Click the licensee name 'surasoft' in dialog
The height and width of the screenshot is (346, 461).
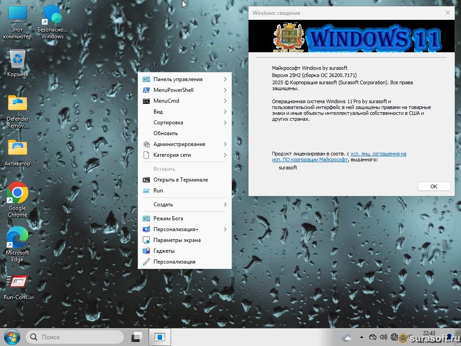click(288, 168)
